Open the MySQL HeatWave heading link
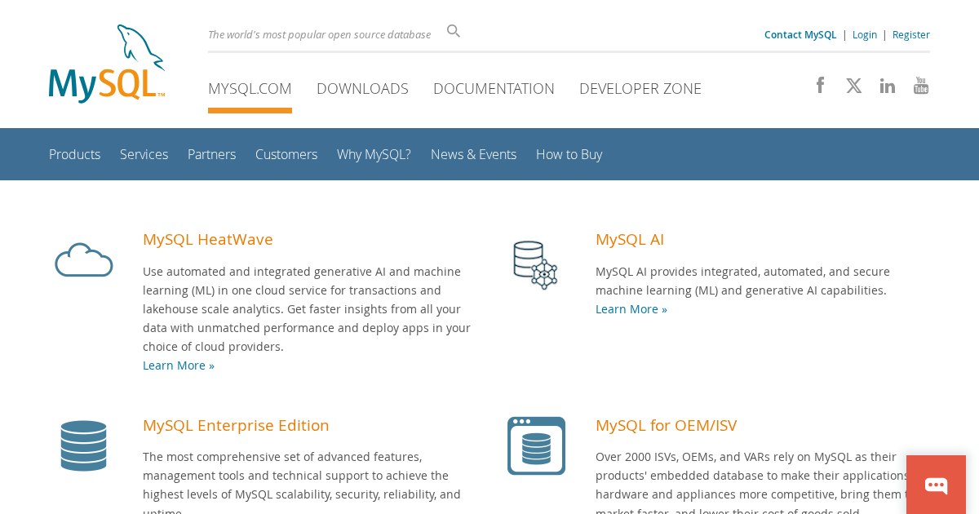Viewport: 979px width, 514px height. coord(208,239)
